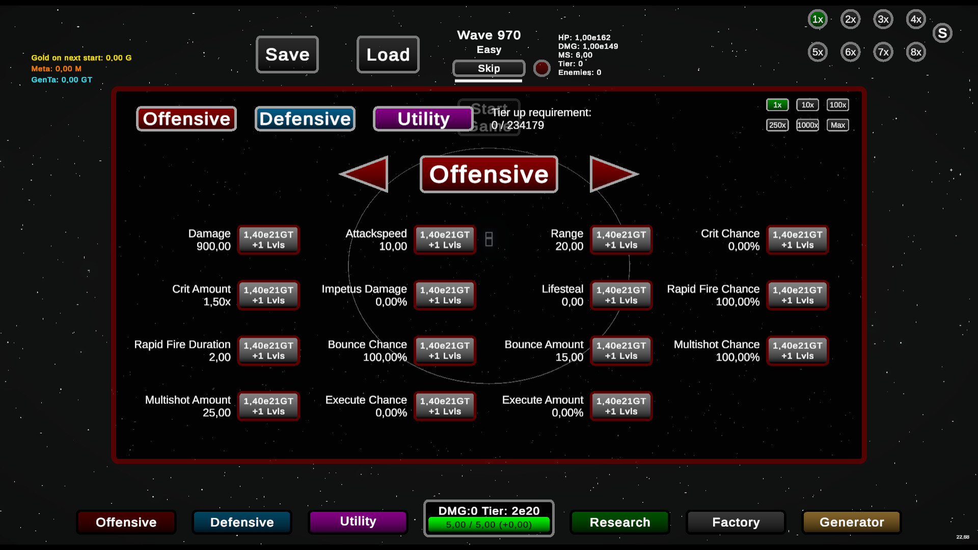Set game speed to 2x
The height and width of the screenshot is (550, 978).
pos(850,19)
